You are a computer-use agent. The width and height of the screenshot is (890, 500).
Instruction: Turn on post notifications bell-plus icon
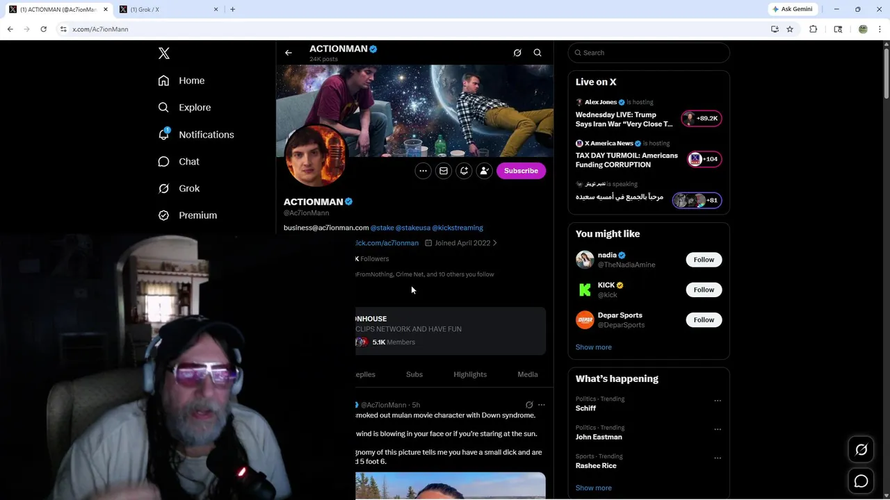[464, 171]
